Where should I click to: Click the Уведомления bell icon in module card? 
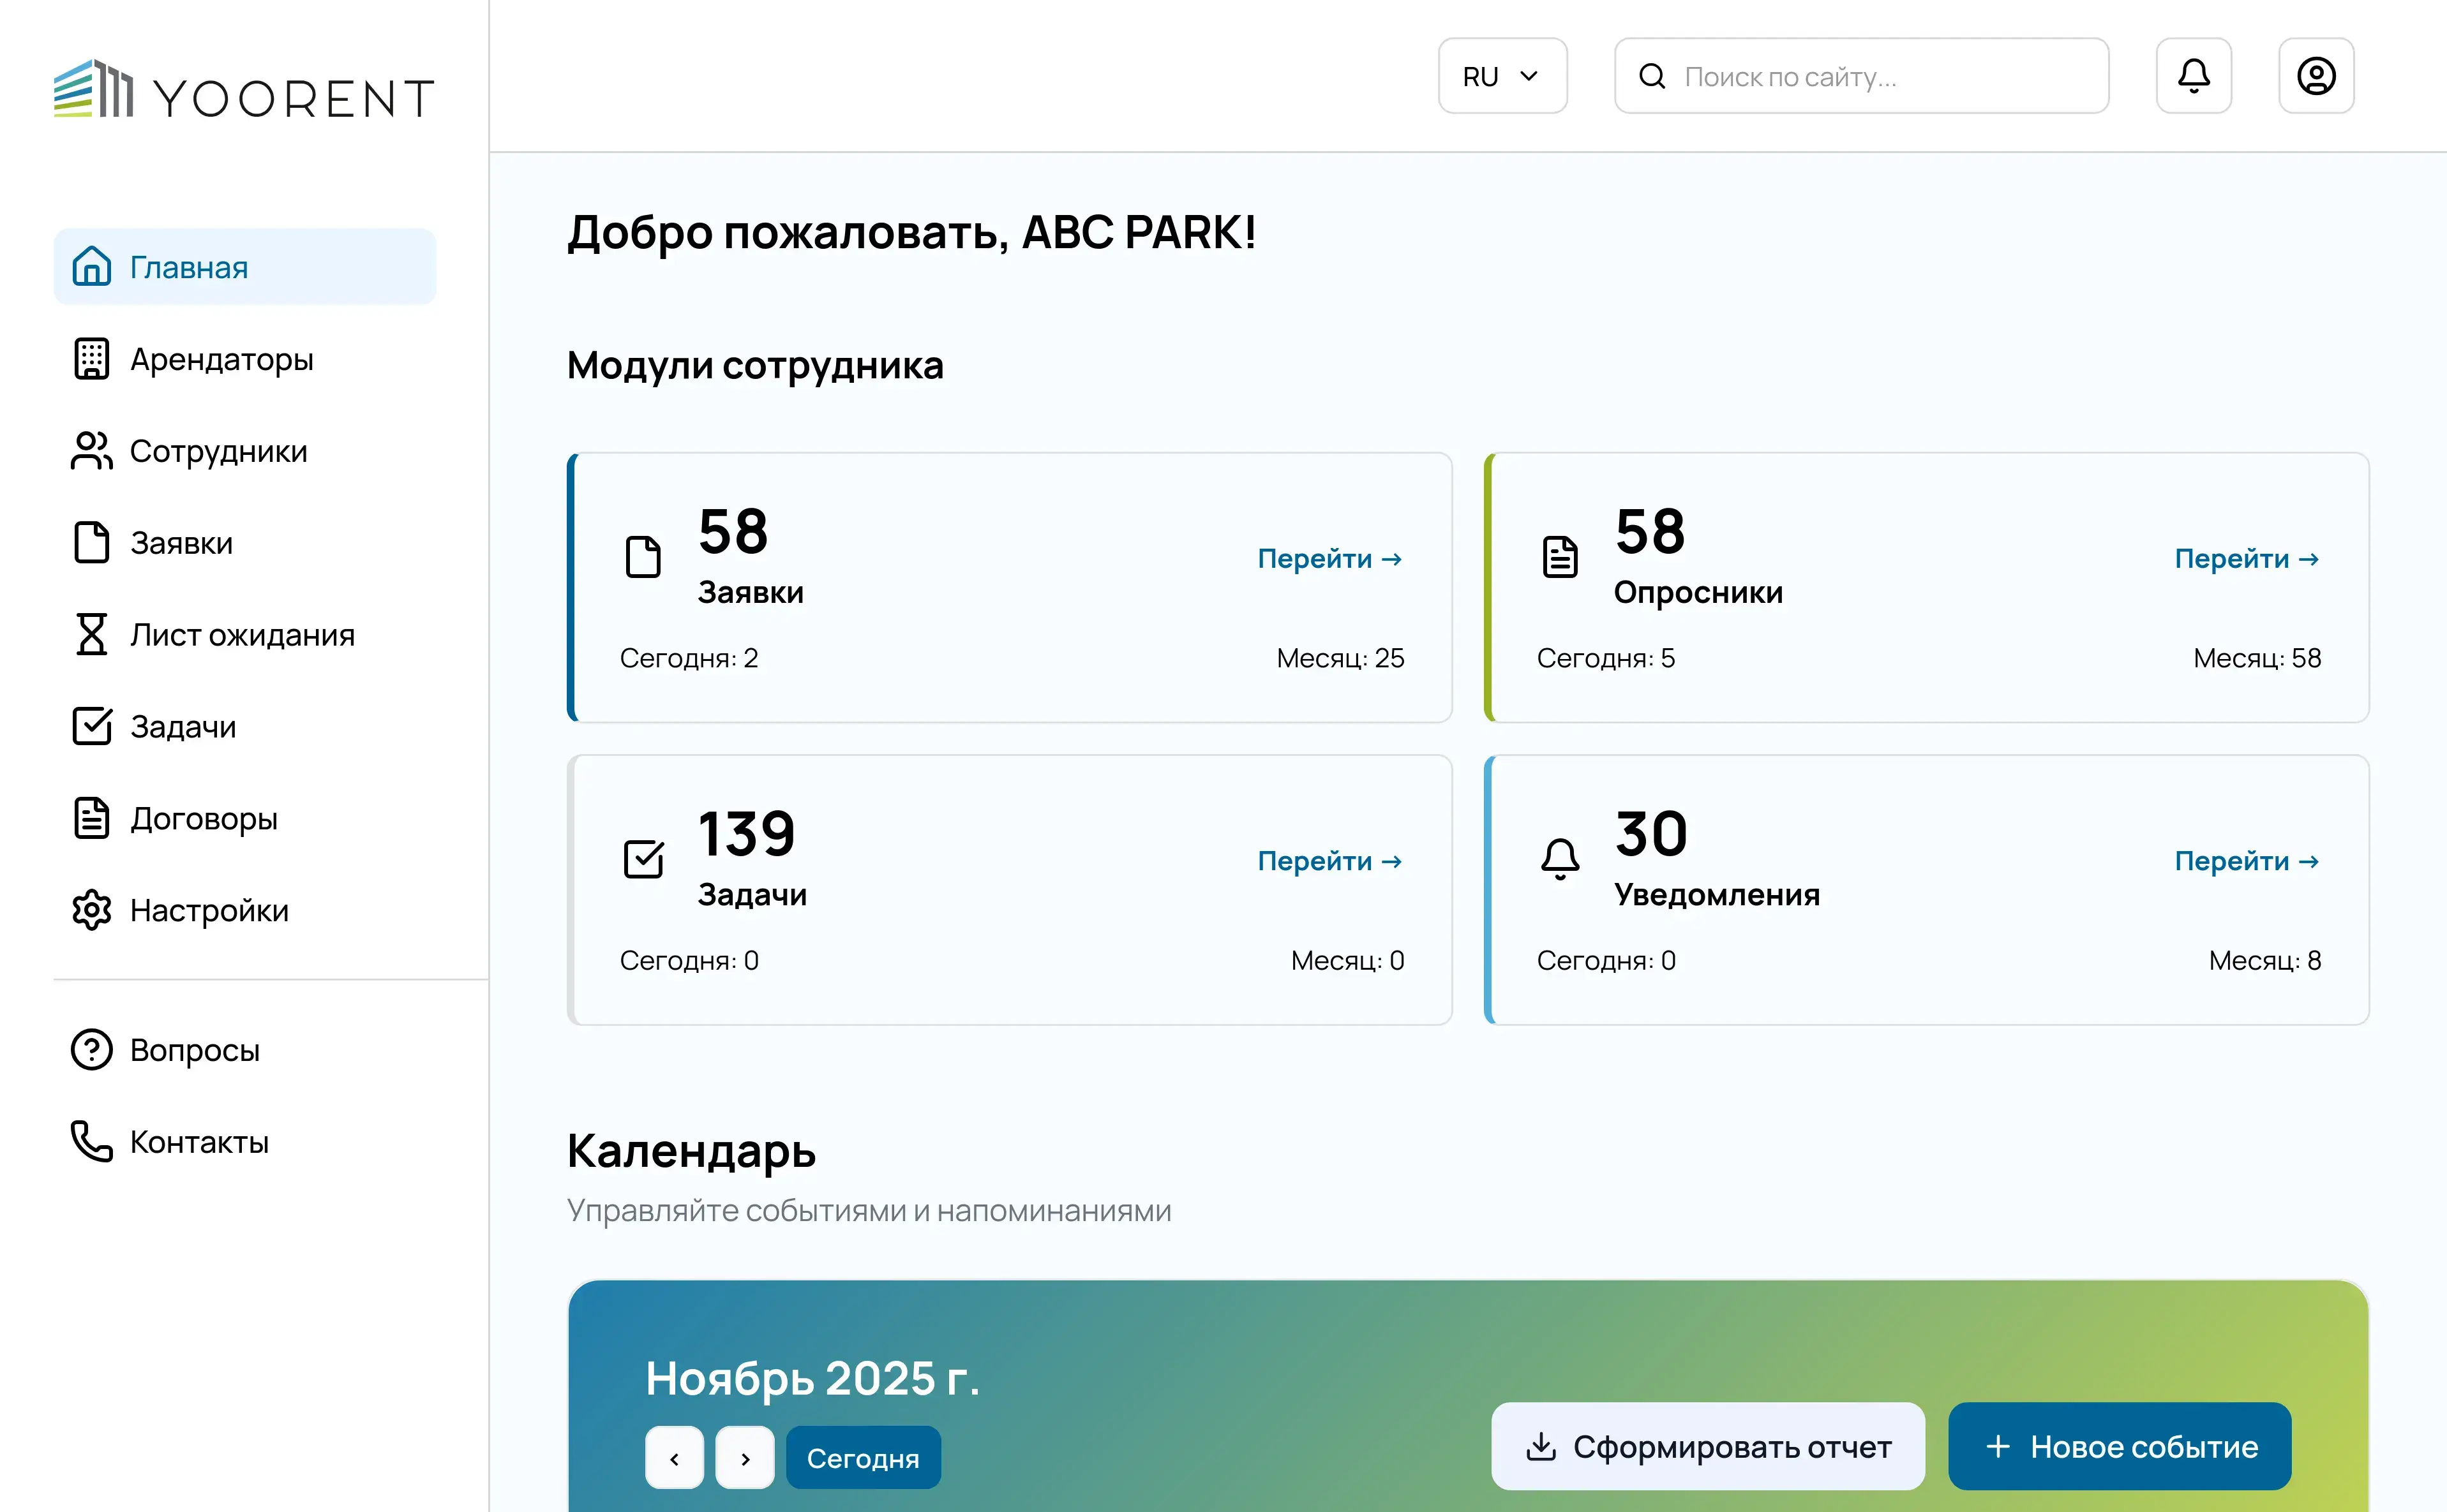(1560, 859)
